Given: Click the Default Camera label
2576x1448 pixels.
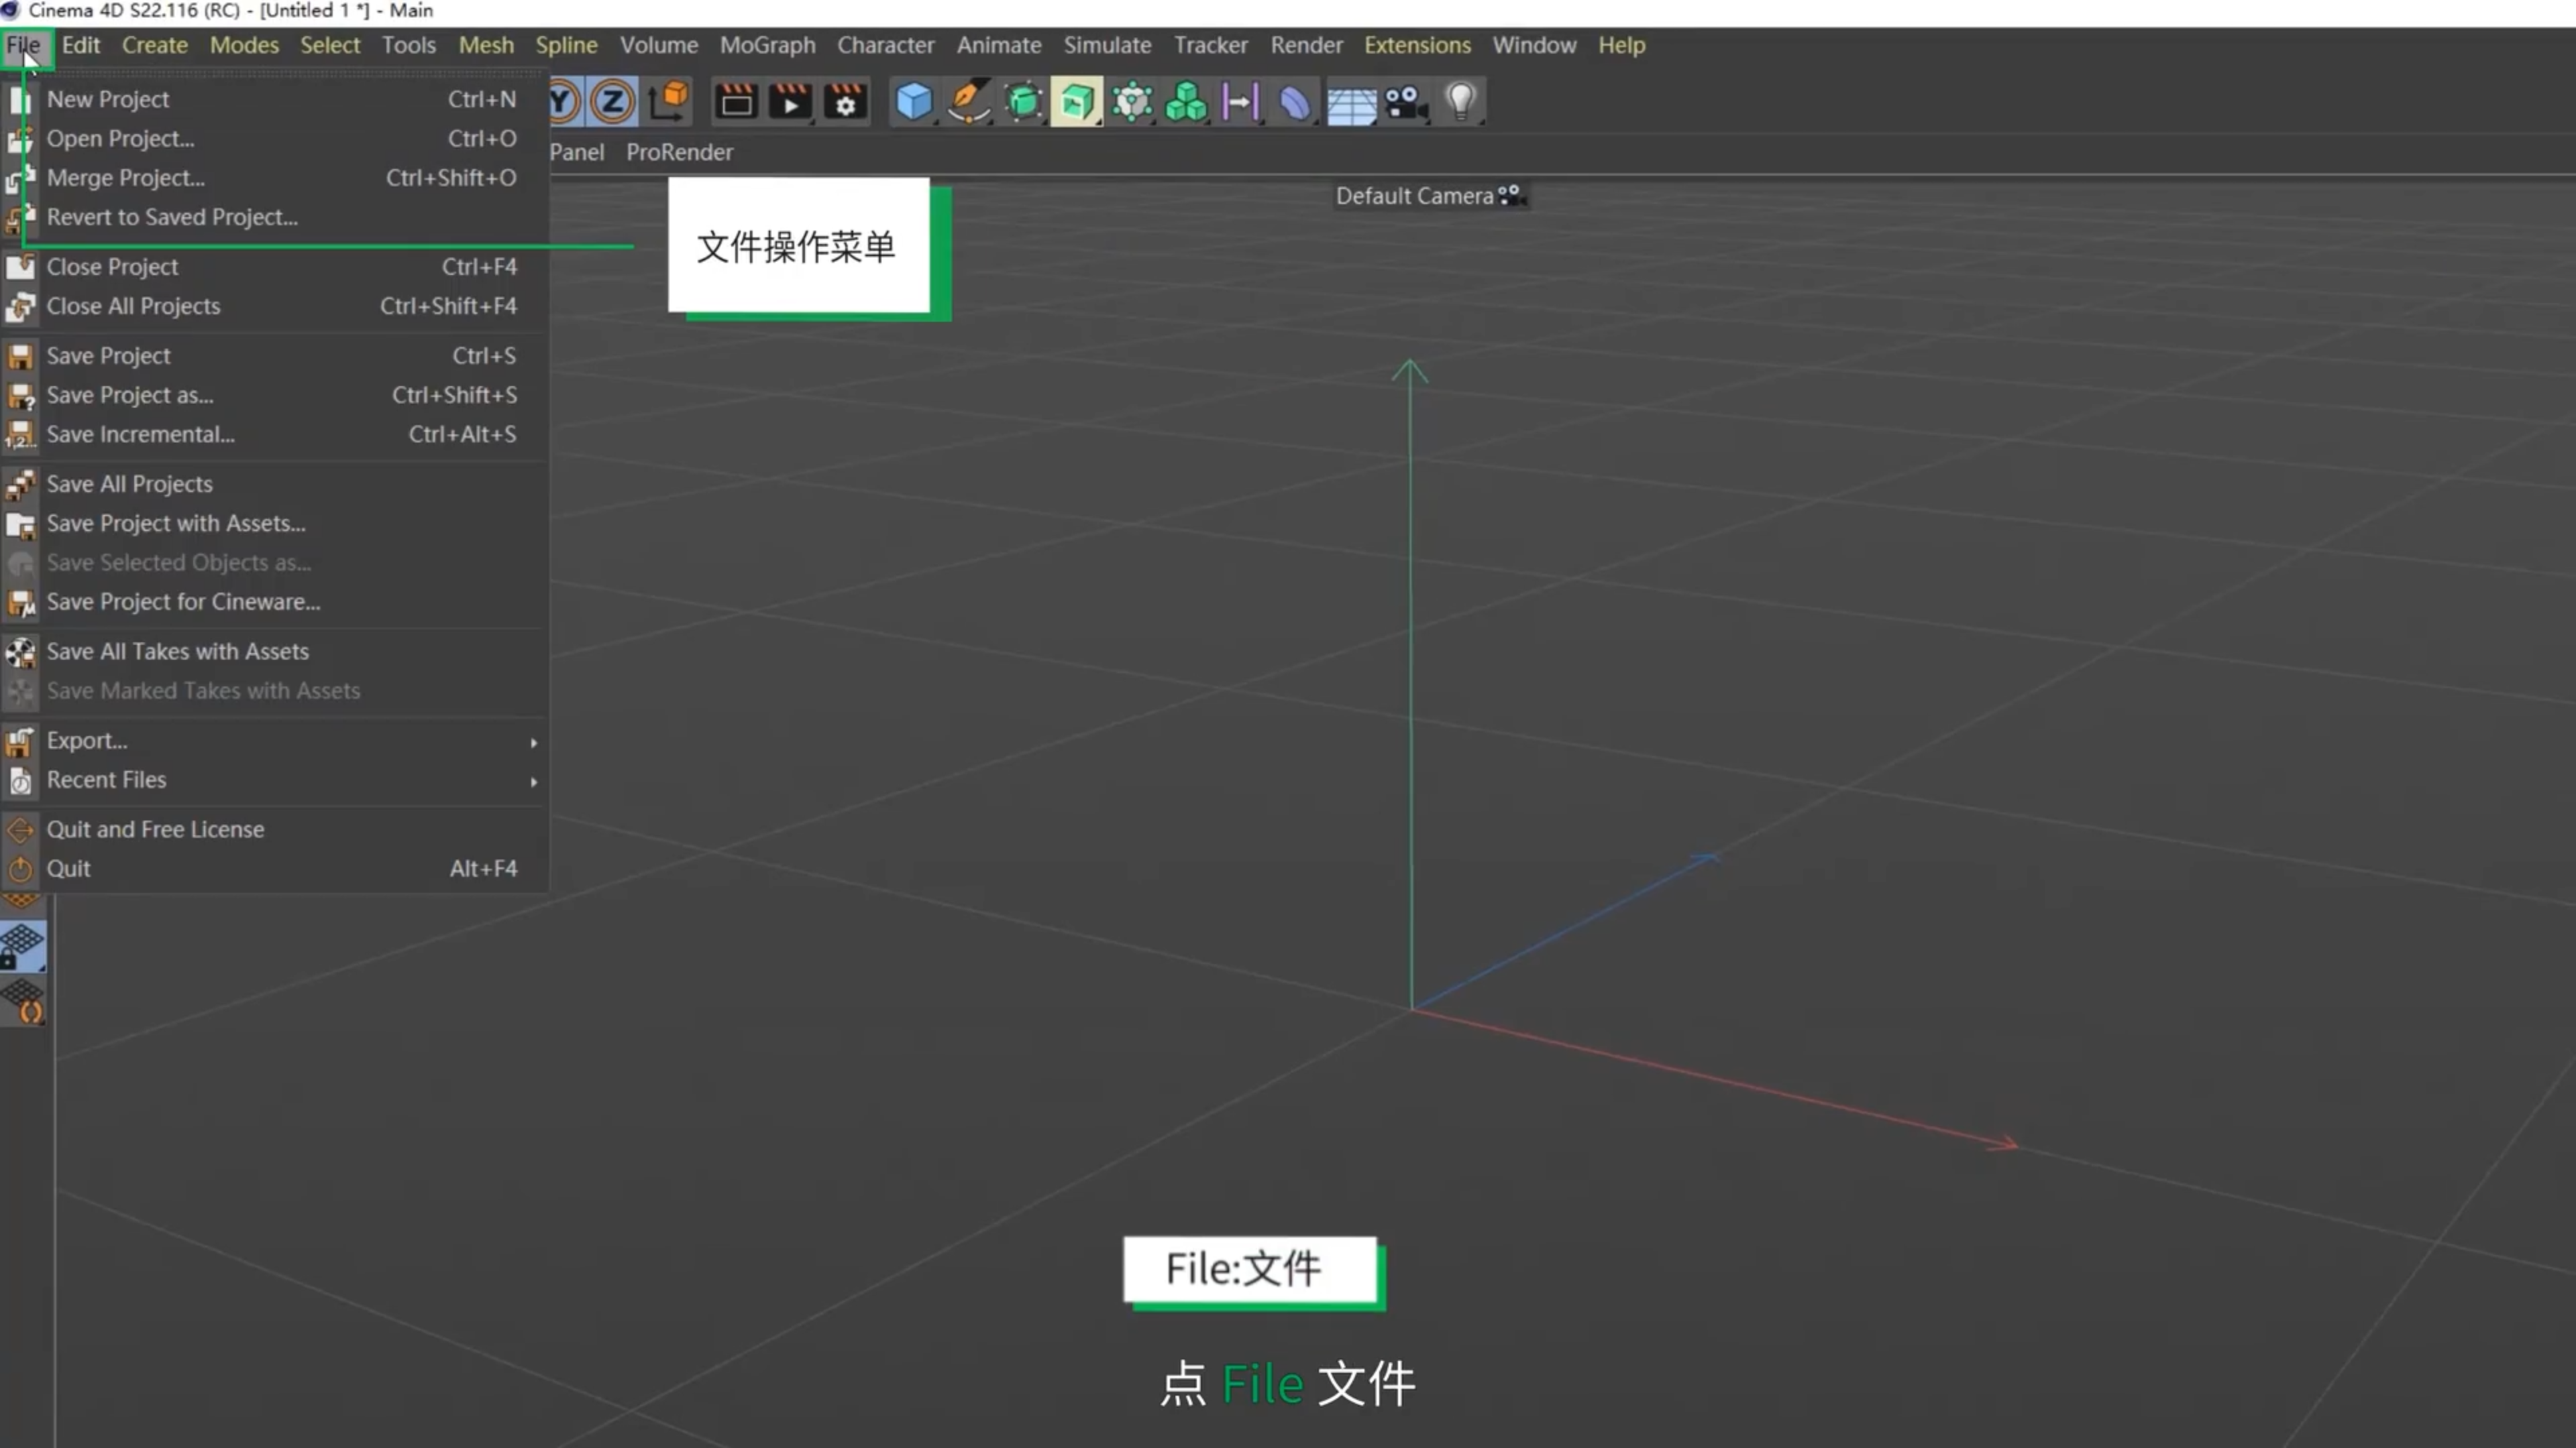Looking at the screenshot, I should click(x=1414, y=196).
